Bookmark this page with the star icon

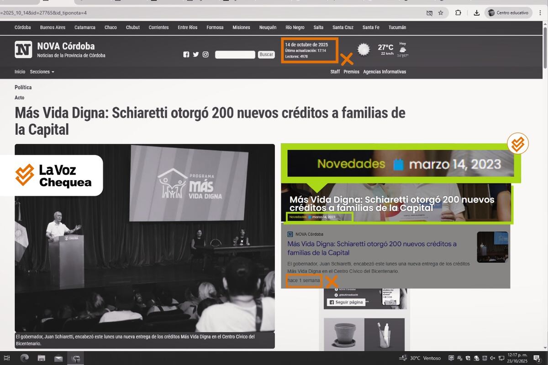pyautogui.click(x=441, y=13)
